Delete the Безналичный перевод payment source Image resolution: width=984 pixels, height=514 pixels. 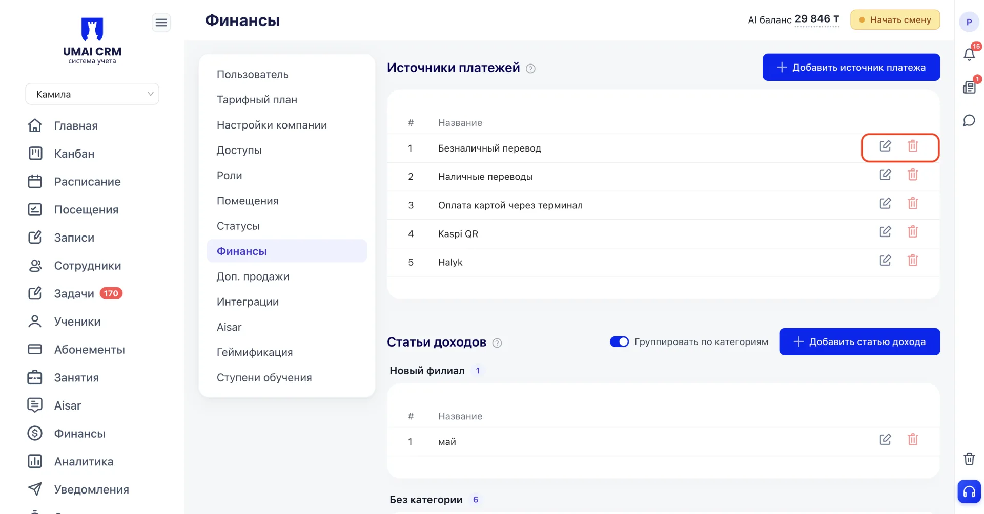913,146
